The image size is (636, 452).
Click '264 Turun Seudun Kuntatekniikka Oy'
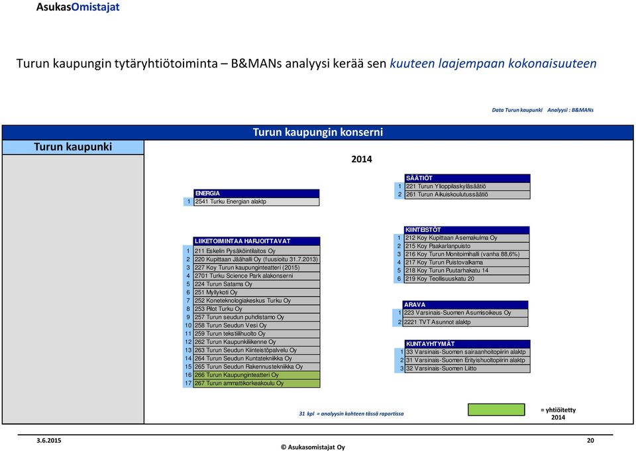tap(256, 359)
